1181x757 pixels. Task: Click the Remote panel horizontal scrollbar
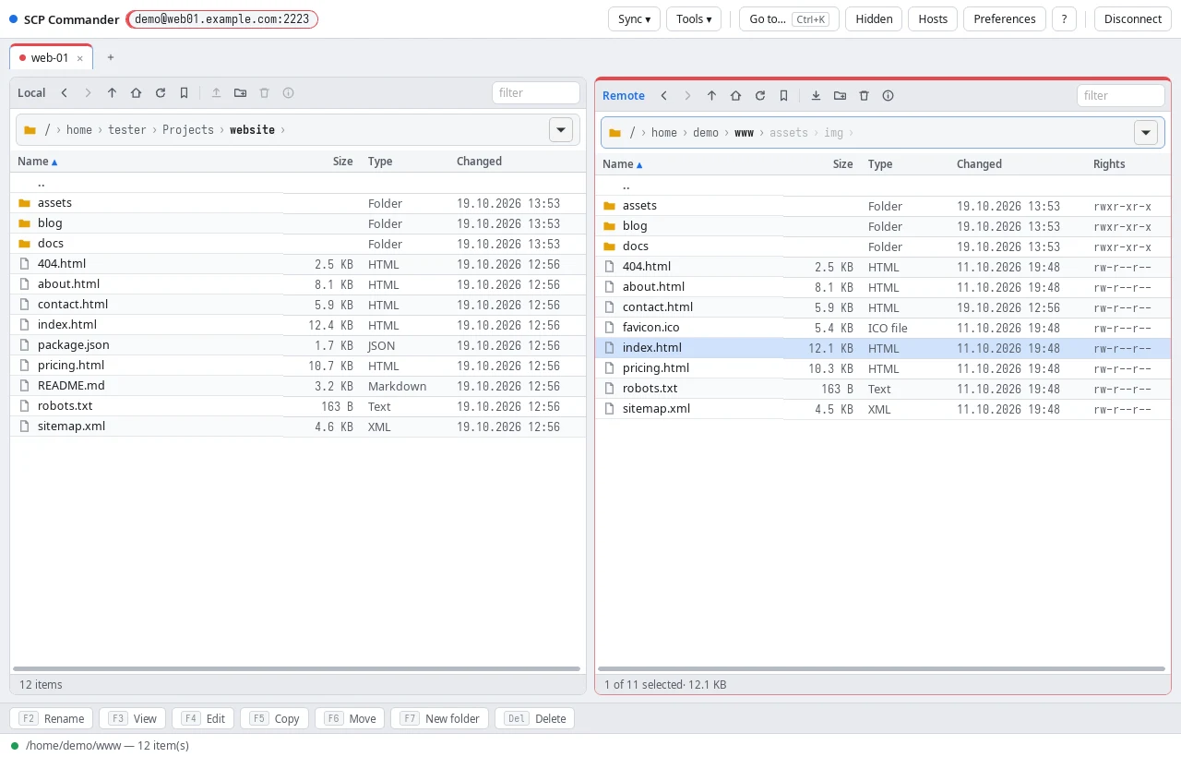pyautogui.click(x=882, y=668)
